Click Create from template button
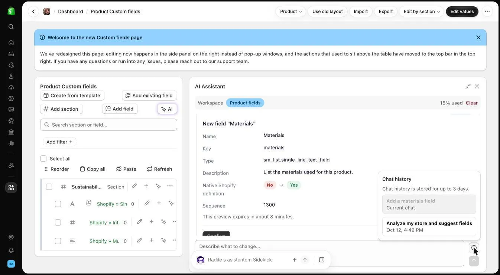 72,96
